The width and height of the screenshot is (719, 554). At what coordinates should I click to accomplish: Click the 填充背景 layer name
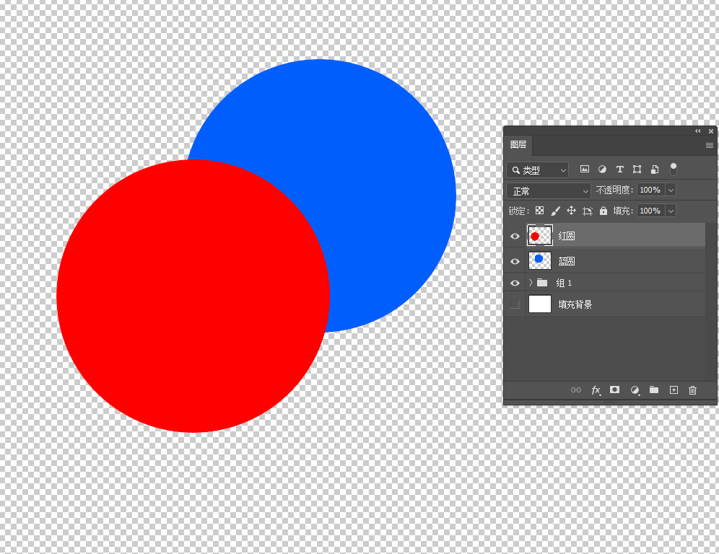pyautogui.click(x=575, y=304)
